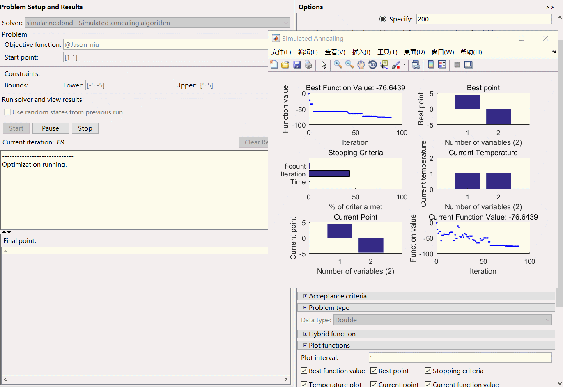This screenshot has width=563, height=387.
Task: Expand the Hybrid function section
Action: click(x=305, y=334)
